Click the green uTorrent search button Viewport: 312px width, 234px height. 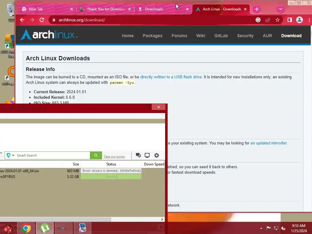point(96,155)
